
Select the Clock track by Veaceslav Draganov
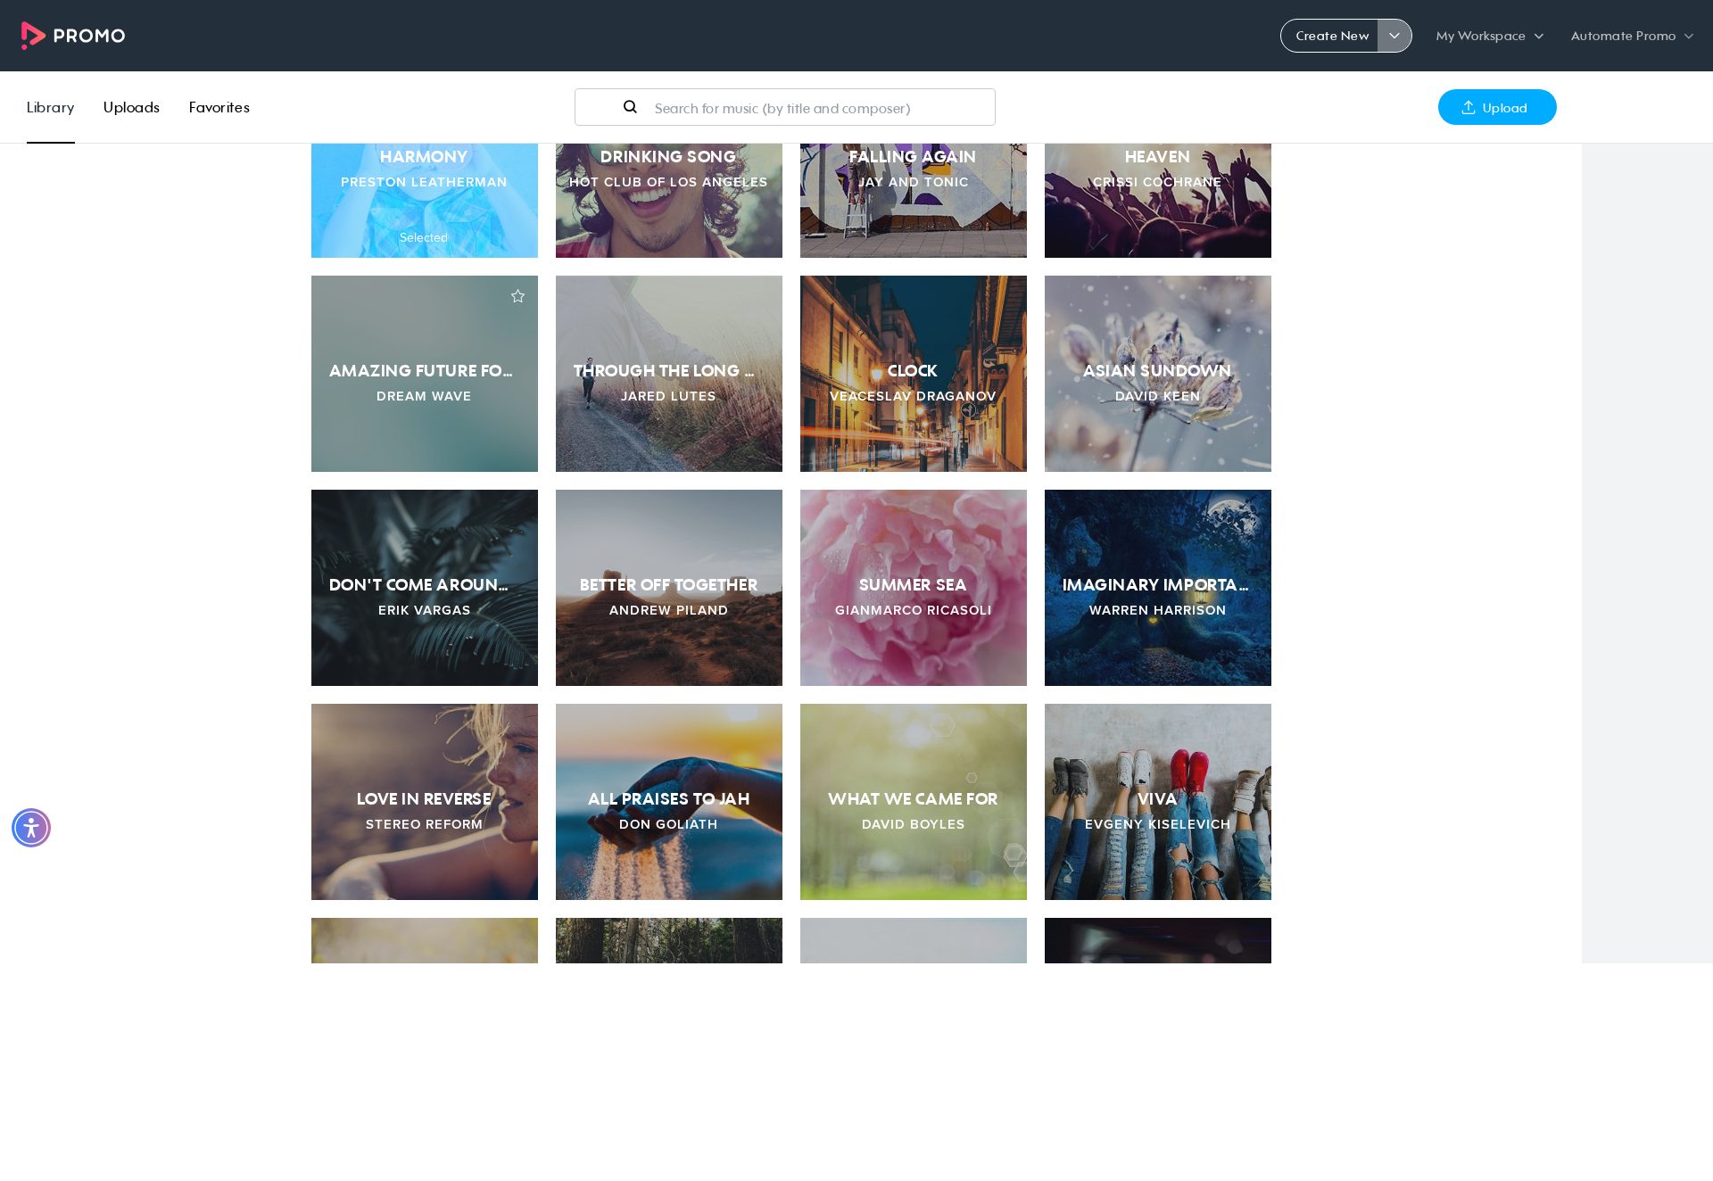tap(914, 374)
